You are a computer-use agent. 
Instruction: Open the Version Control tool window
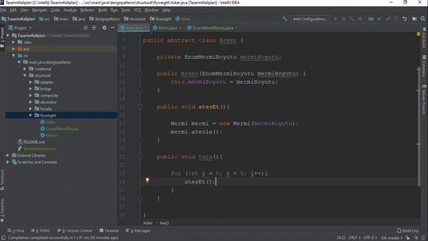[x=74, y=230]
